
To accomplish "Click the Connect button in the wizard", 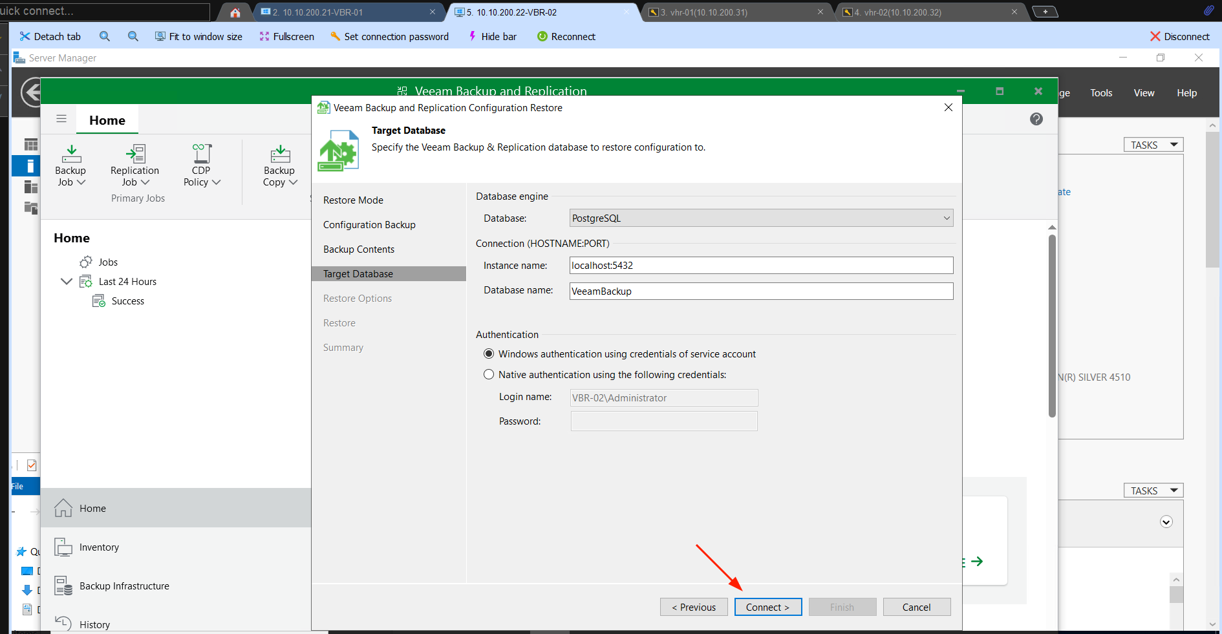I will 768,607.
